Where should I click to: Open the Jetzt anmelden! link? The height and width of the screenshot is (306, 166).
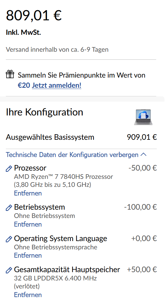[x=56, y=85]
